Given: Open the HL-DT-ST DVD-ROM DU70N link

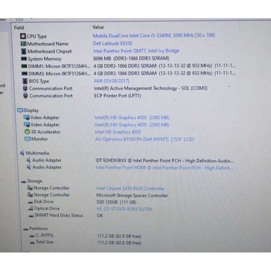Looking at the screenshot, I should pos(125,209).
